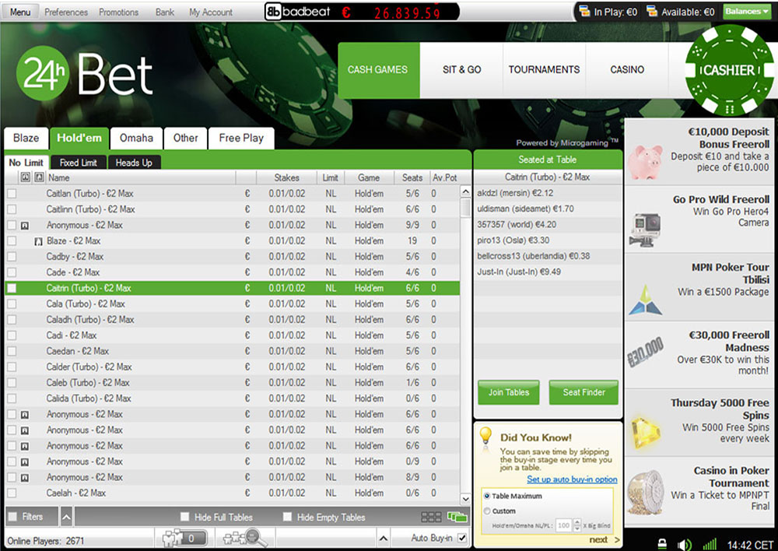Switch to the Omaha tab
Viewport: 778px width, 551px height.
pyautogui.click(x=136, y=138)
